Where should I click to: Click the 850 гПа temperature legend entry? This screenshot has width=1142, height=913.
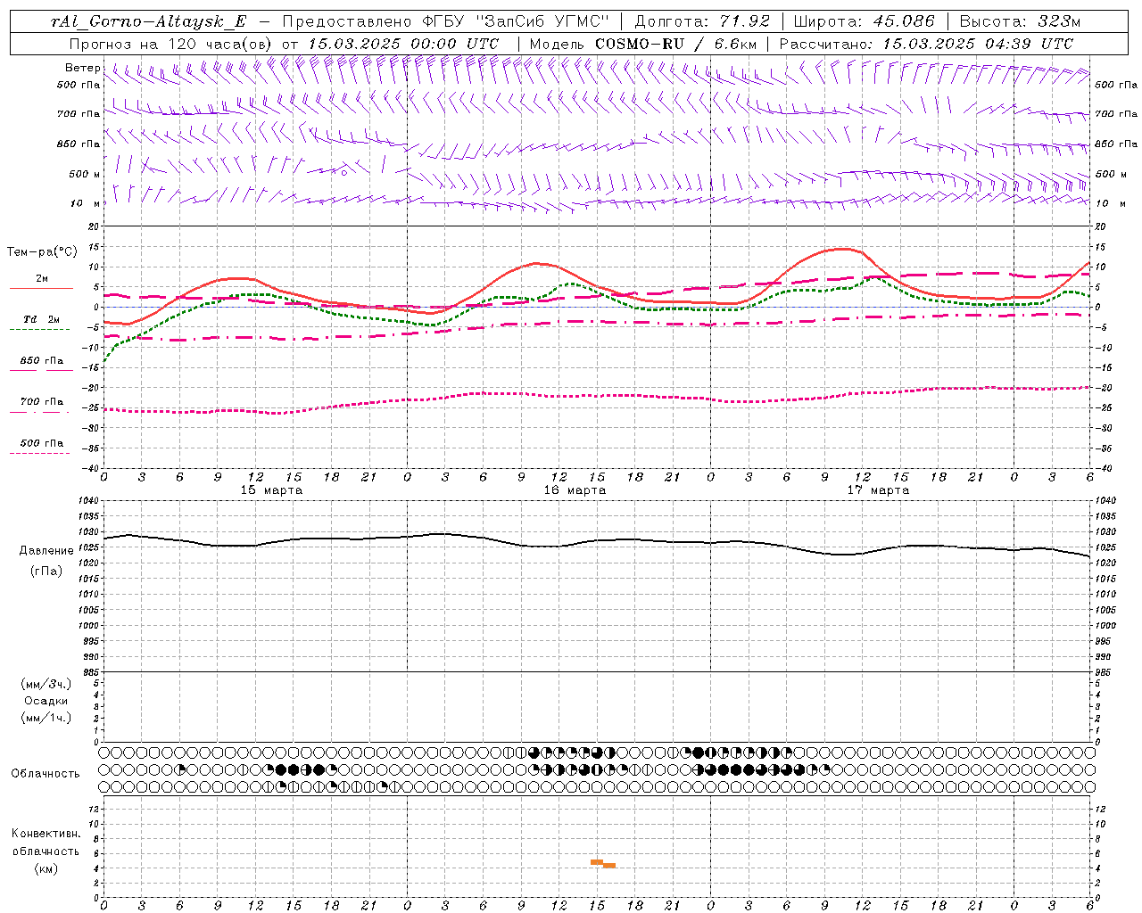pos(42,361)
